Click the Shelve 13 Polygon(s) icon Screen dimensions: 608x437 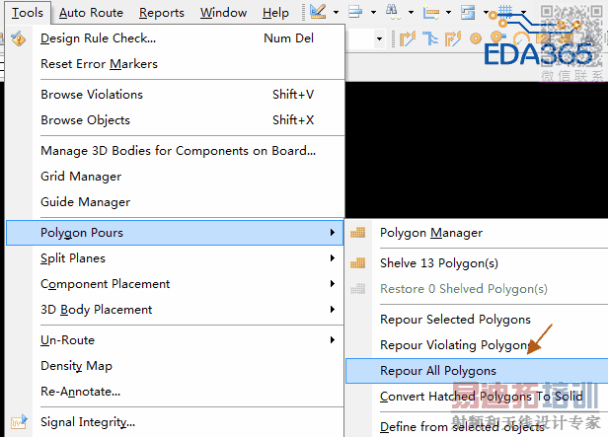(x=357, y=263)
